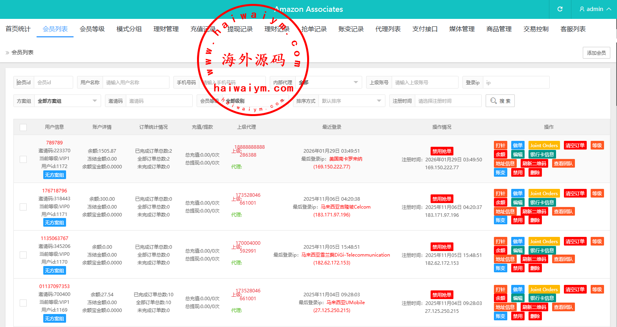This screenshot has width=617, height=327.
Task: Open 银行卡信息 for user 1135063767
Action: (x=541, y=251)
